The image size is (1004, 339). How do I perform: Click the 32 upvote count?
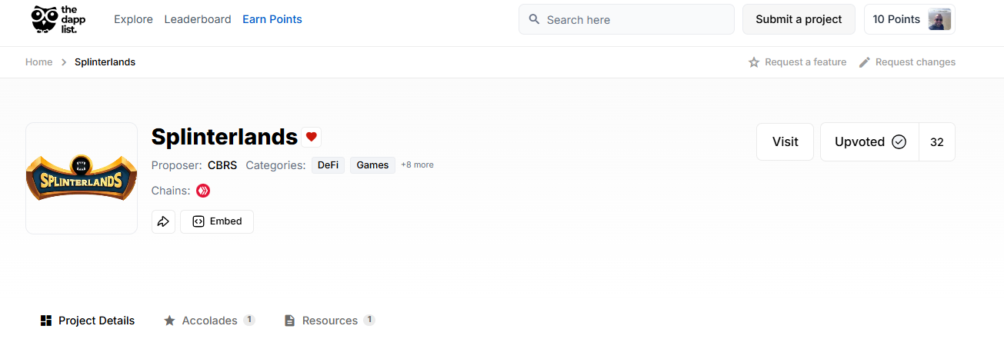pos(937,141)
